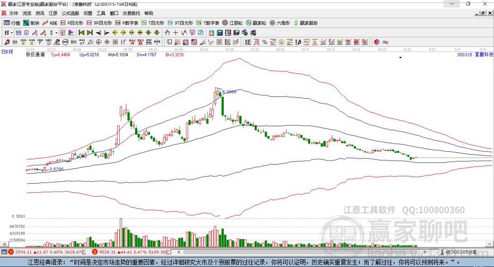Open the P数字表 tool
The image size is (494, 267).
127,23
